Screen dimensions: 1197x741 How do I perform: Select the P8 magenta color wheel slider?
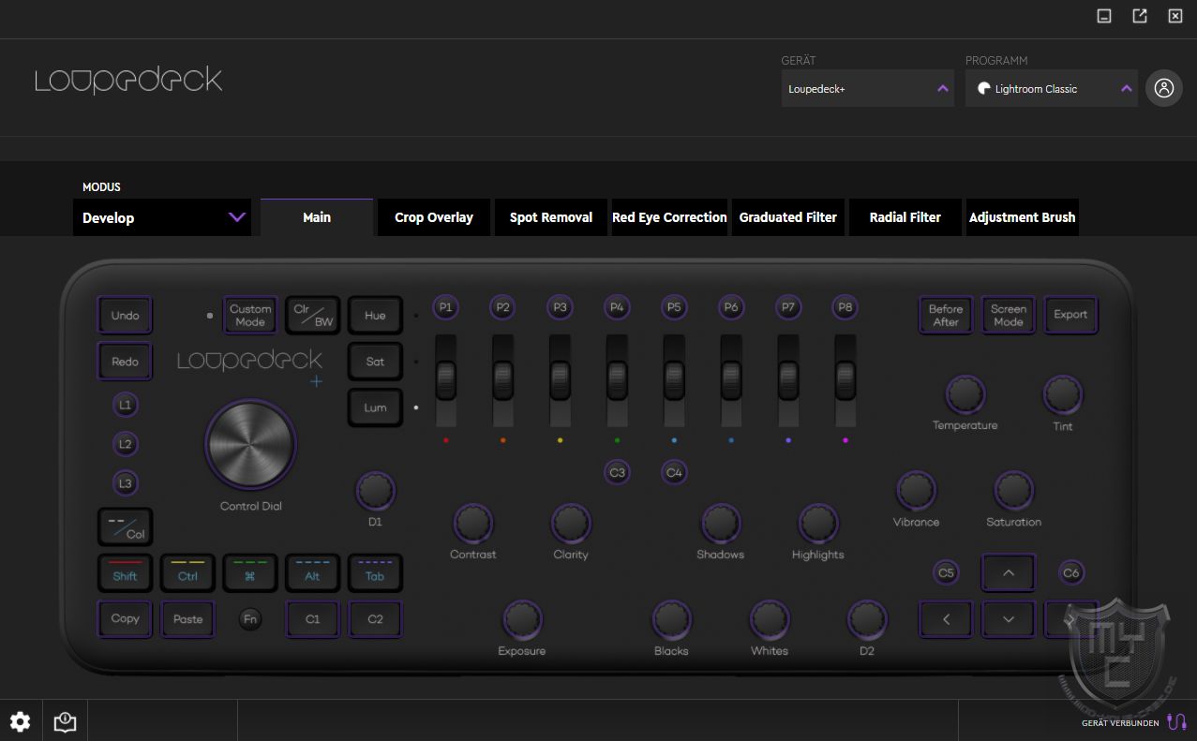click(845, 380)
